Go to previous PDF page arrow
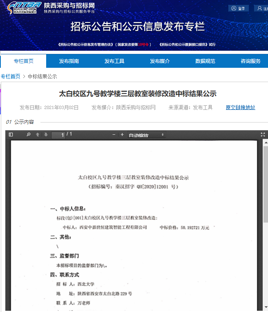268x312 pixels. coord(38,134)
